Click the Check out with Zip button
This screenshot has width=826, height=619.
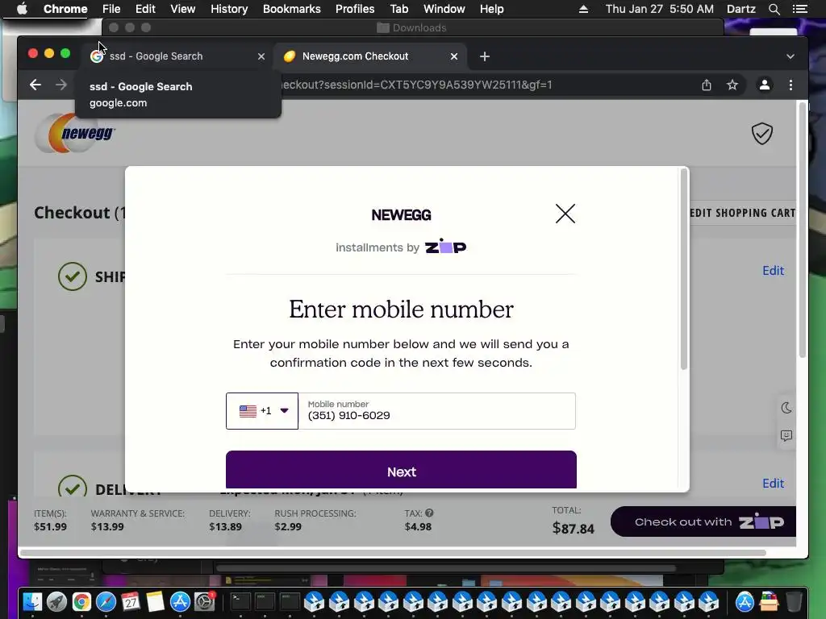coord(703,521)
